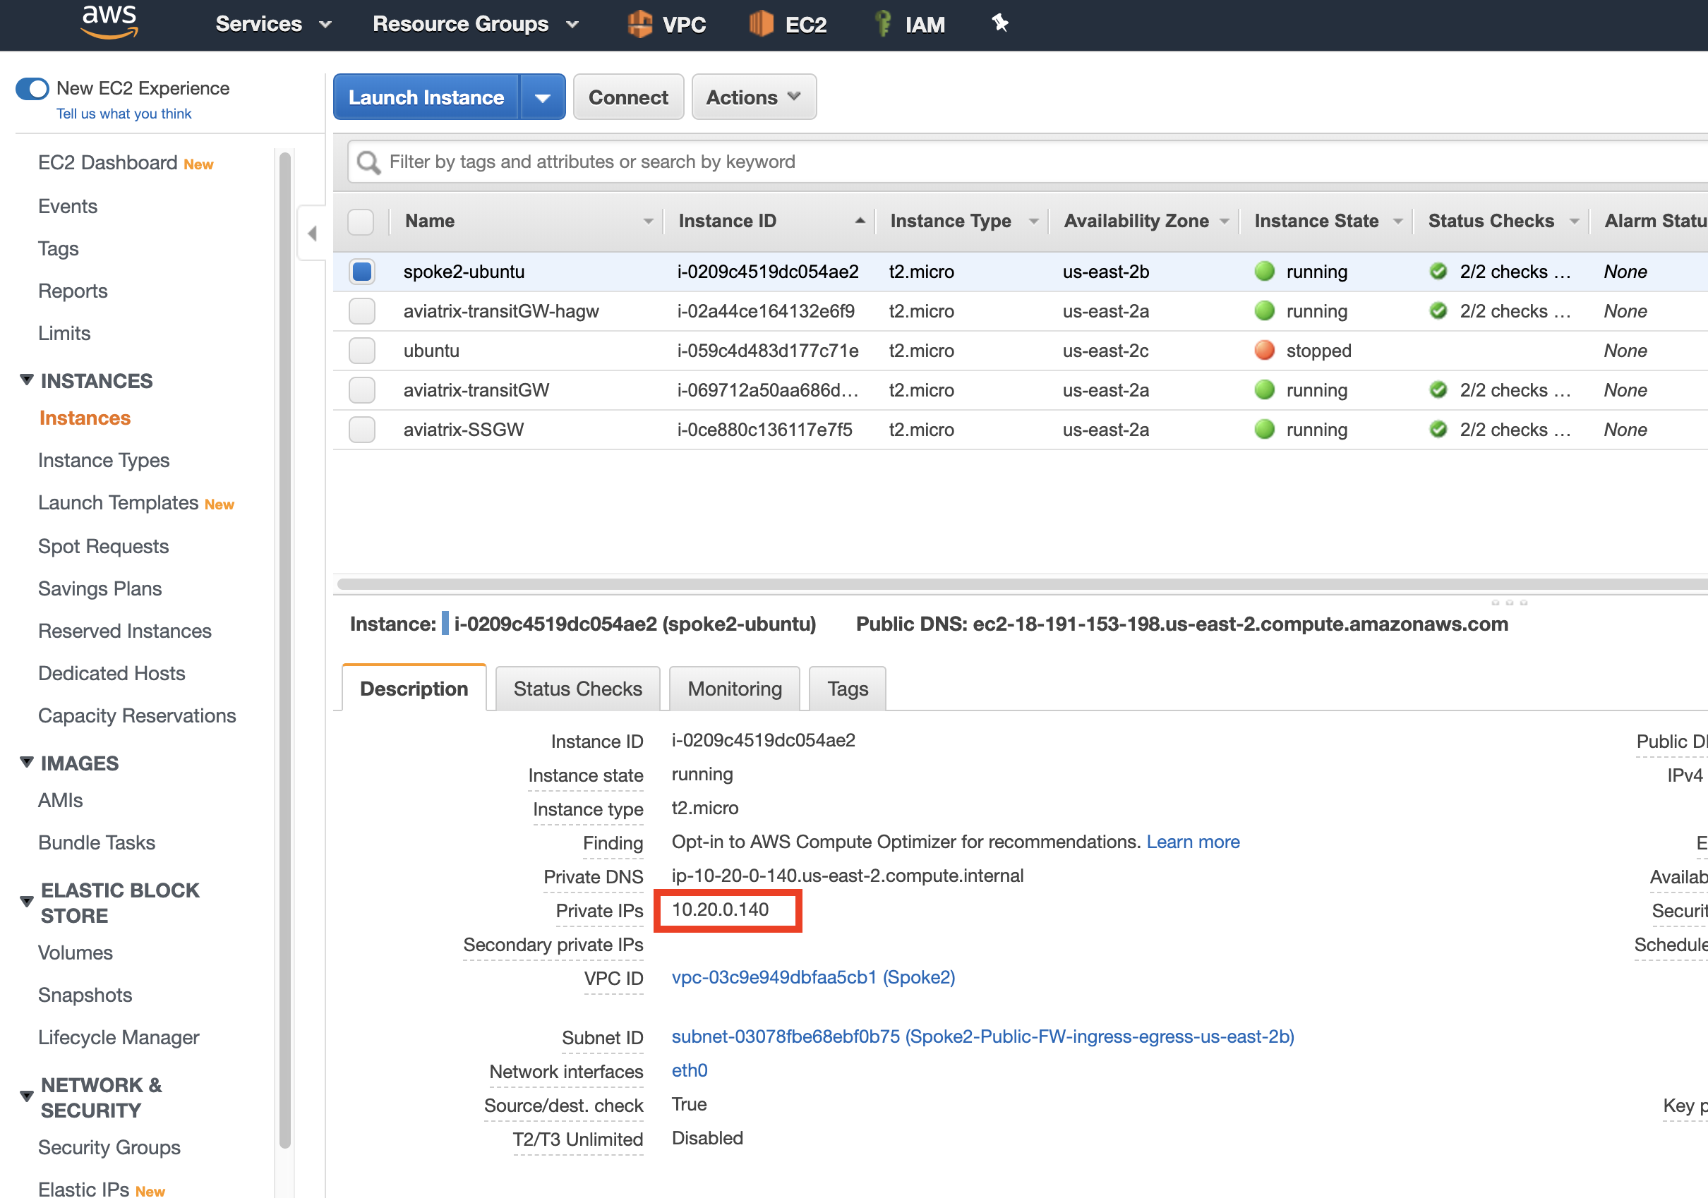The width and height of the screenshot is (1708, 1198).
Task: Open Volumes in sidebar
Action: (75, 952)
